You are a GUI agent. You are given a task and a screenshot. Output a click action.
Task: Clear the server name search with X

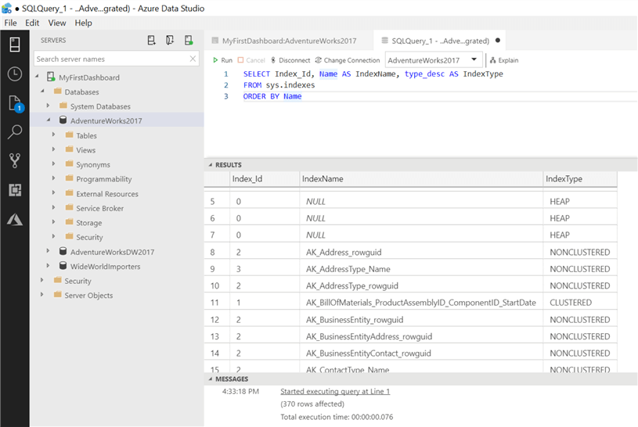click(193, 59)
